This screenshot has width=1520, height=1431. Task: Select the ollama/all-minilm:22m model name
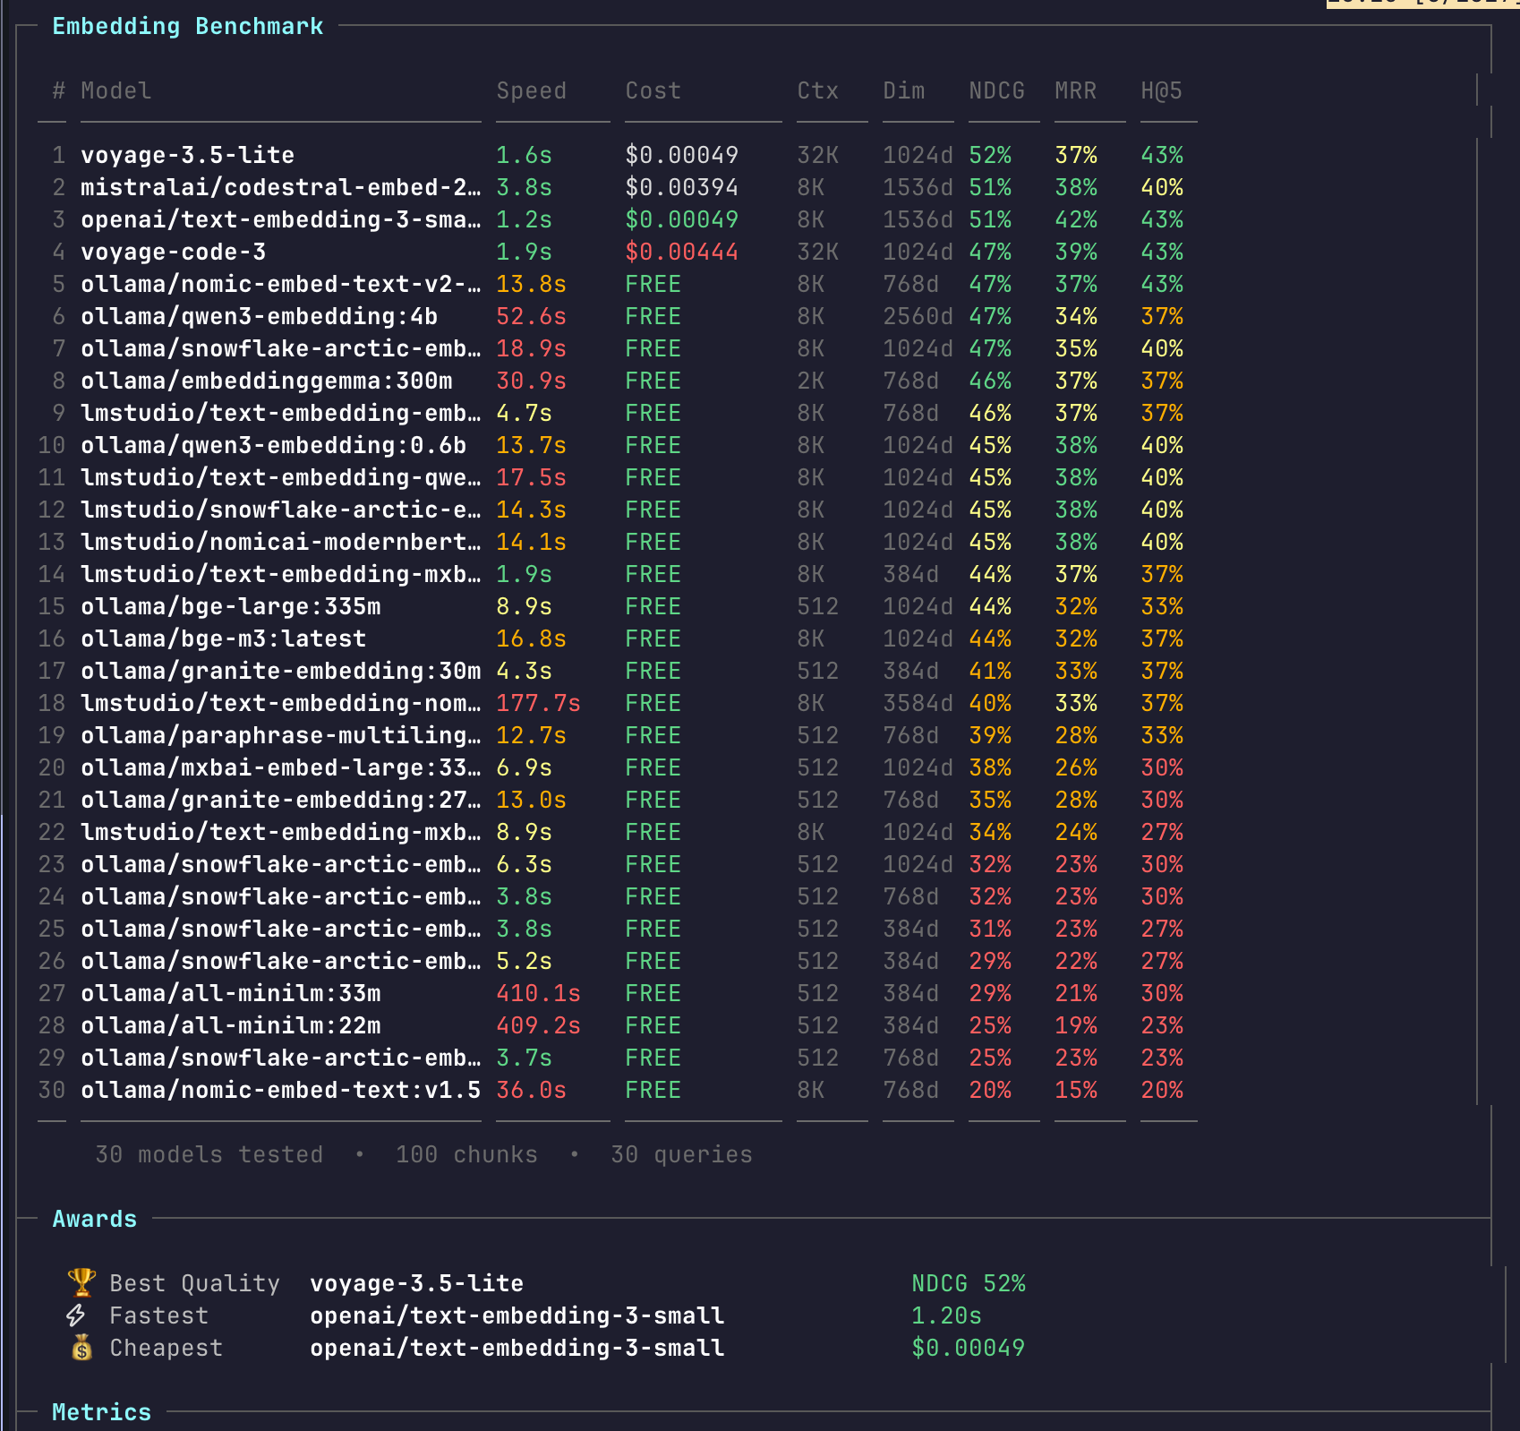[x=231, y=1025]
